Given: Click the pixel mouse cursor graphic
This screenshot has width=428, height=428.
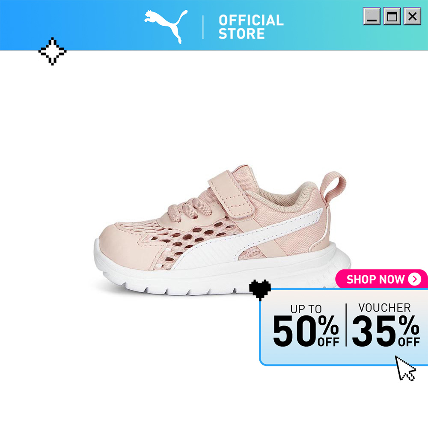Looking at the screenshot, I should pyautogui.click(x=405, y=368).
